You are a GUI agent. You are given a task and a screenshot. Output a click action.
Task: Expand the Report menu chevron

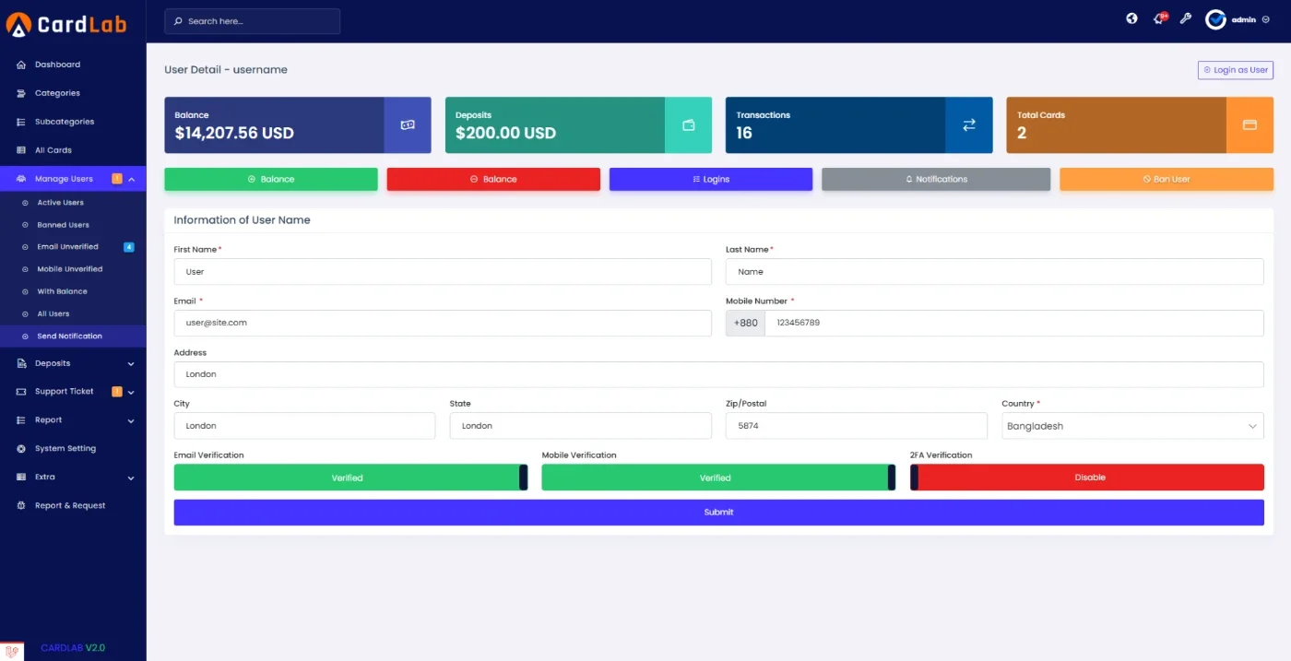[131, 421]
